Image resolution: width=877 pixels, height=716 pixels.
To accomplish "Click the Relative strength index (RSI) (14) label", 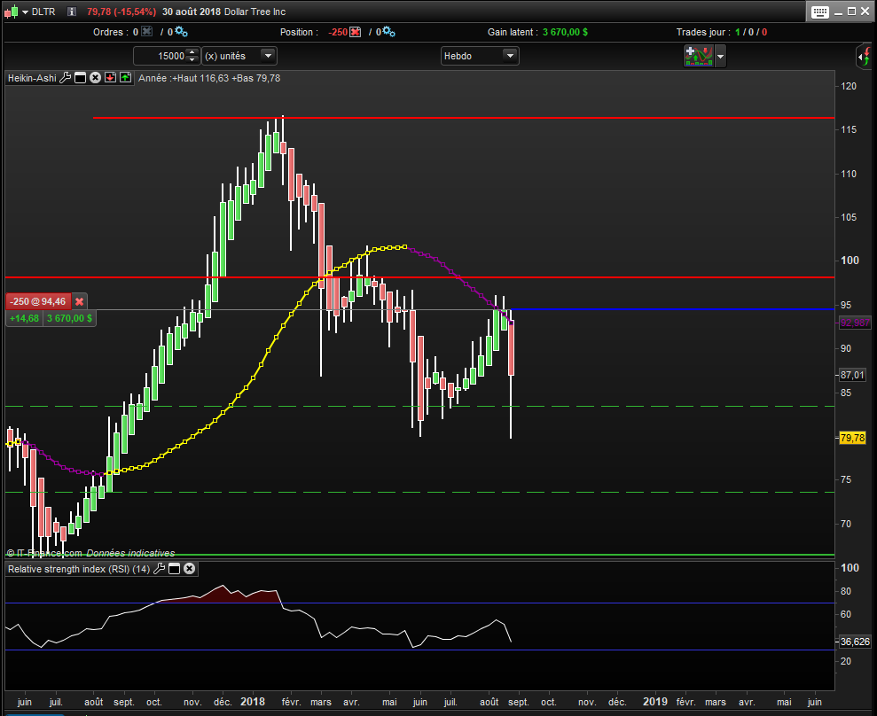I will pyautogui.click(x=79, y=569).
